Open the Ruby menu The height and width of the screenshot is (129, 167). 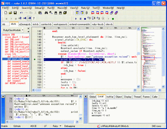[x=85, y=8]
